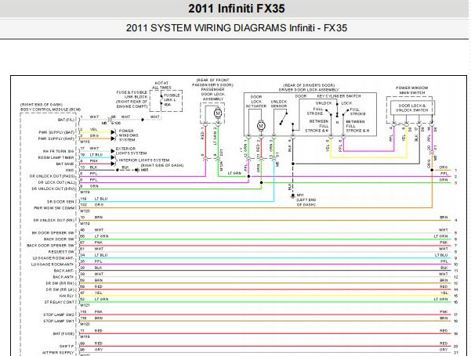Click the "LUGGAGE ROOM ANT+" label

pyautogui.click(x=53, y=264)
